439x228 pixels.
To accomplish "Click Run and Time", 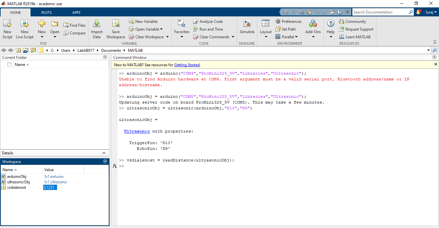I will coord(208,29).
